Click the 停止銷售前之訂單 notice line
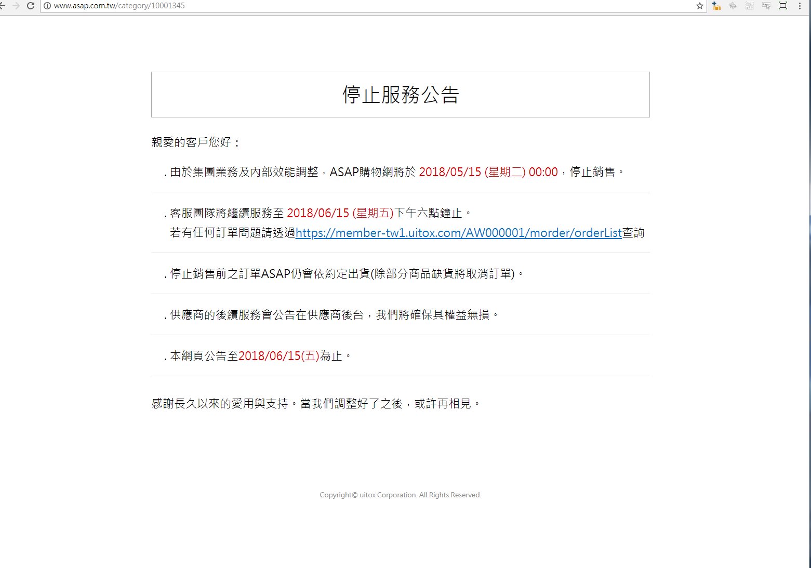Screen dimensions: 811x568 (347, 274)
